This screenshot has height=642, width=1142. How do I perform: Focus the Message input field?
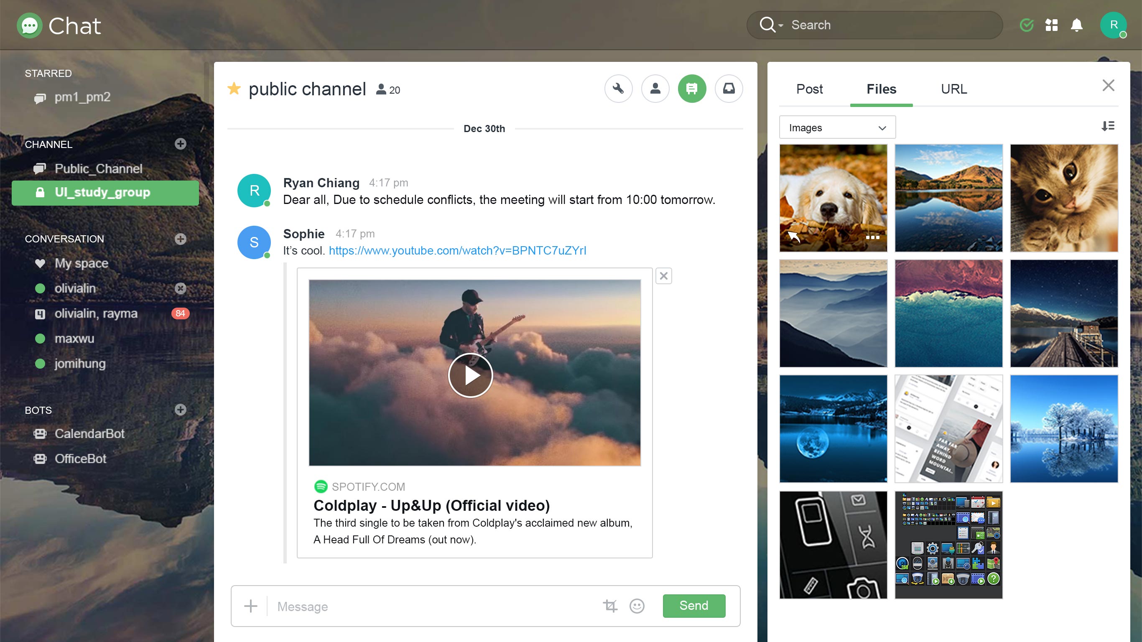coord(434,606)
